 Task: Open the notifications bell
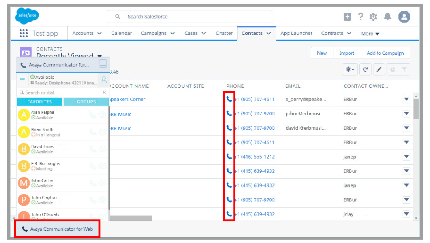(x=387, y=17)
